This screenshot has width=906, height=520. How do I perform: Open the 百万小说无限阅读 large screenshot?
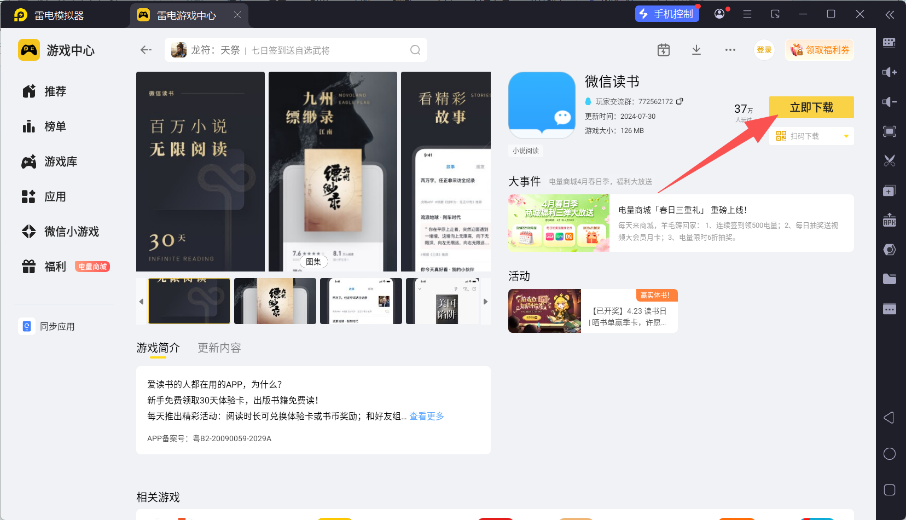click(x=200, y=171)
